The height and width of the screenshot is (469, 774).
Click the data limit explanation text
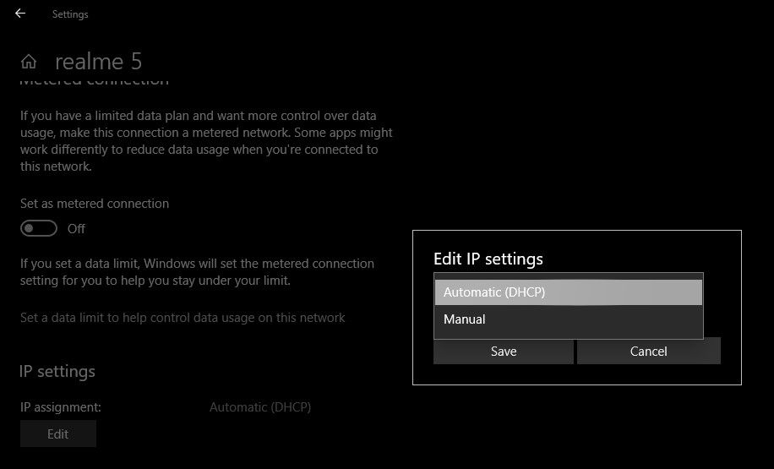[197, 272]
